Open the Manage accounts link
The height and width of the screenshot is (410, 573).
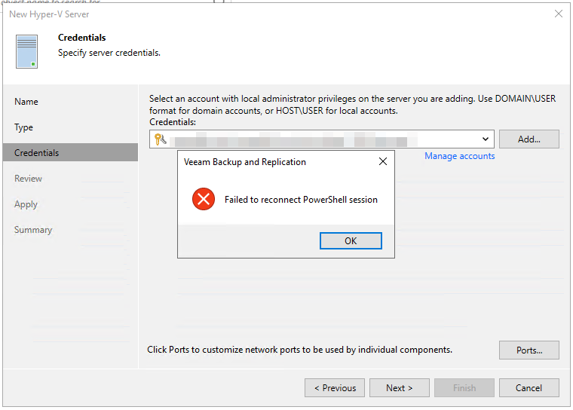point(459,156)
